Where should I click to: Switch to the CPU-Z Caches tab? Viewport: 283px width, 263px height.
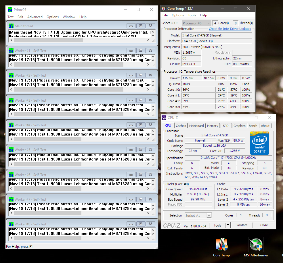[181, 126]
